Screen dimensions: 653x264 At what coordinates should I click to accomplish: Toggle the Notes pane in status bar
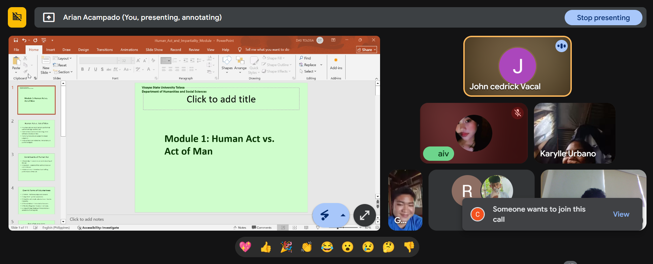point(240,228)
